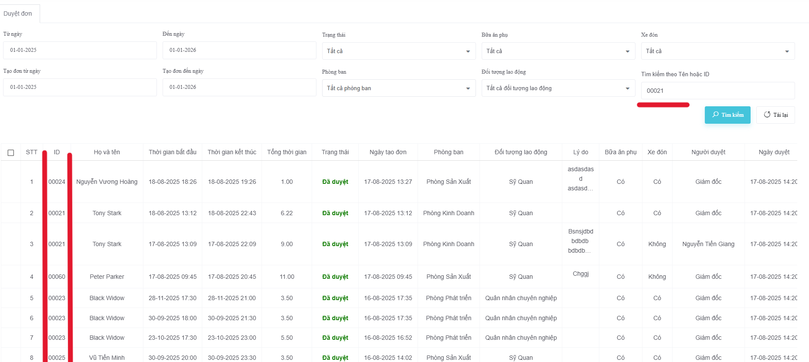Click the Họ và tên column header
This screenshot has width=809, height=362.
(x=107, y=152)
